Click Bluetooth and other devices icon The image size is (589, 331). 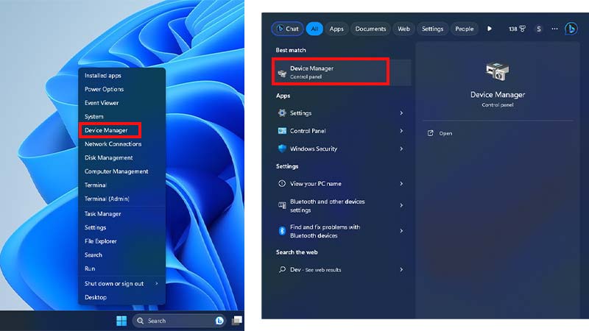pyautogui.click(x=282, y=205)
